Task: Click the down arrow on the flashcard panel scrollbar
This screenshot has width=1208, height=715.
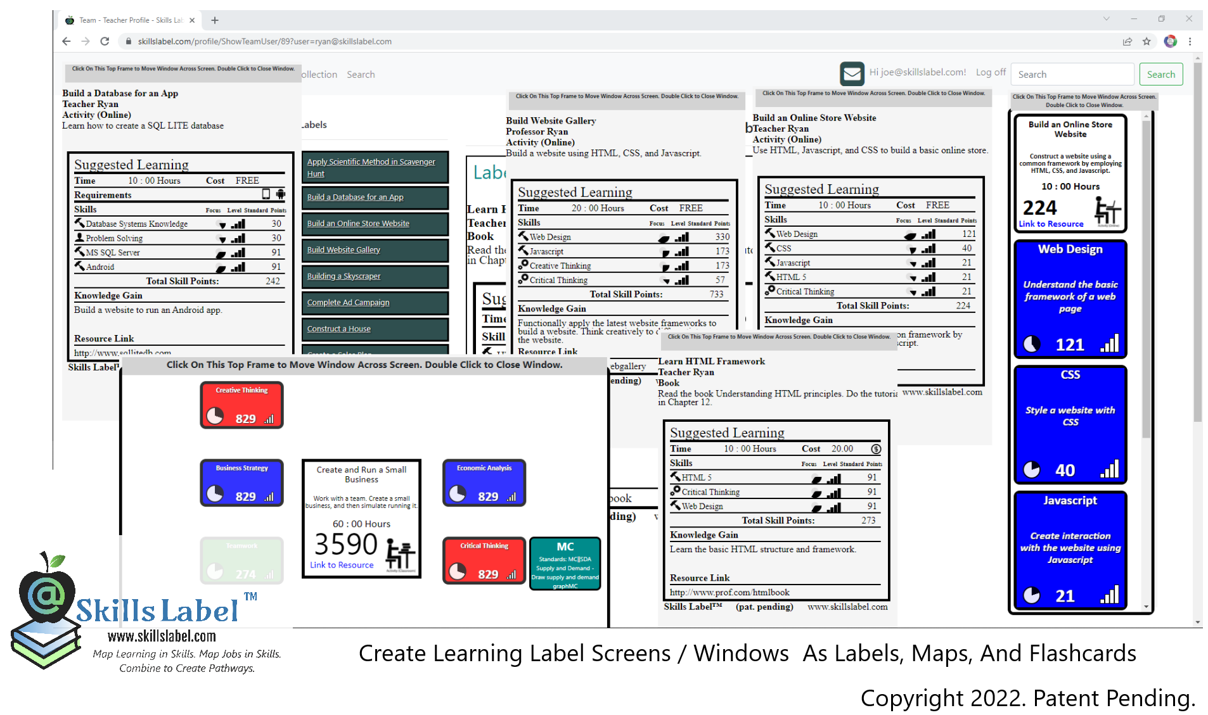Action: pyautogui.click(x=1146, y=607)
